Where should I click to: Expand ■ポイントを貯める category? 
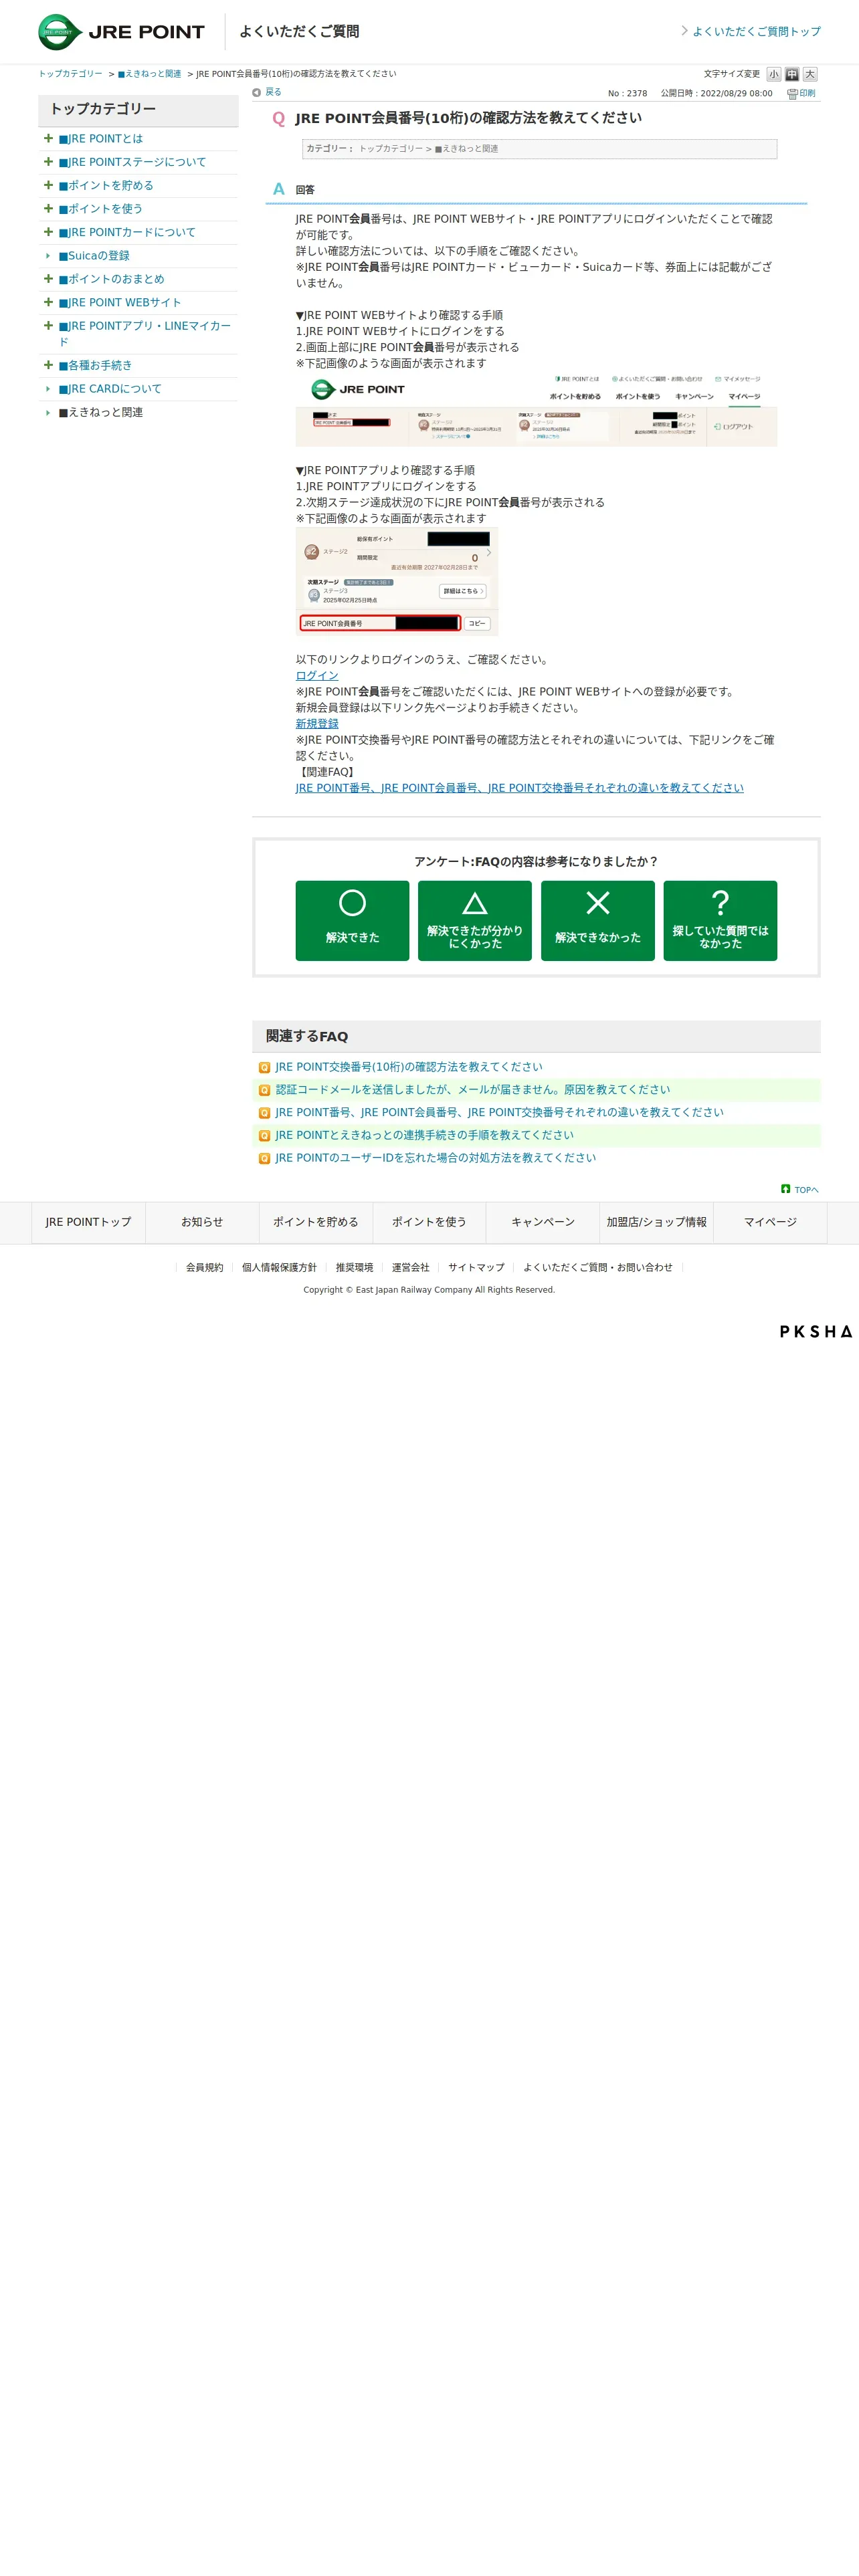tap(48, 185)
